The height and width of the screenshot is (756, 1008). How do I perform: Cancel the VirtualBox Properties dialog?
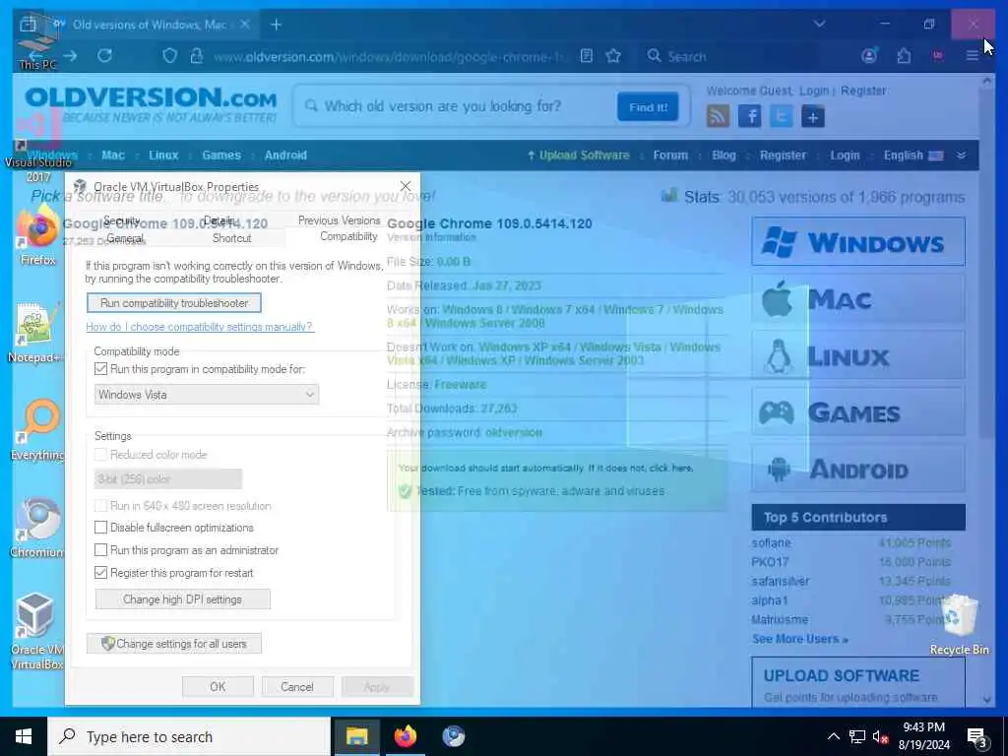297,686
